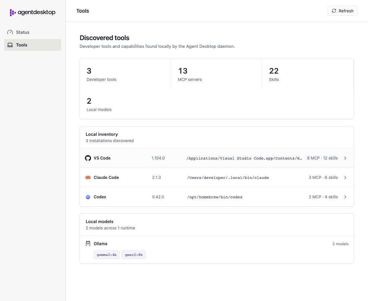Click the Discovered tools heading

(104, 38)
